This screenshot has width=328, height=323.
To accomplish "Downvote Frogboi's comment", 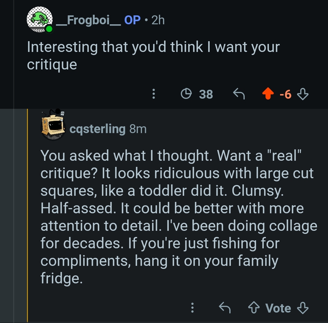I will (x=303, y=94).
